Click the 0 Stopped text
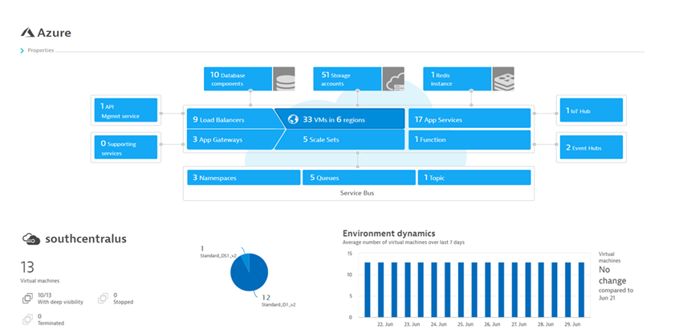The image size is (691, 329). point(123,299)
